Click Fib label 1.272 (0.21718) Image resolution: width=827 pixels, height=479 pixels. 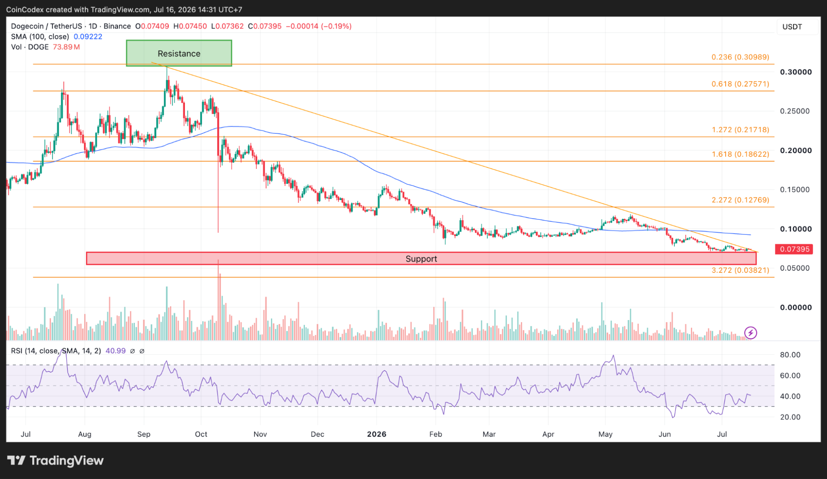click(x=740, y=130)
